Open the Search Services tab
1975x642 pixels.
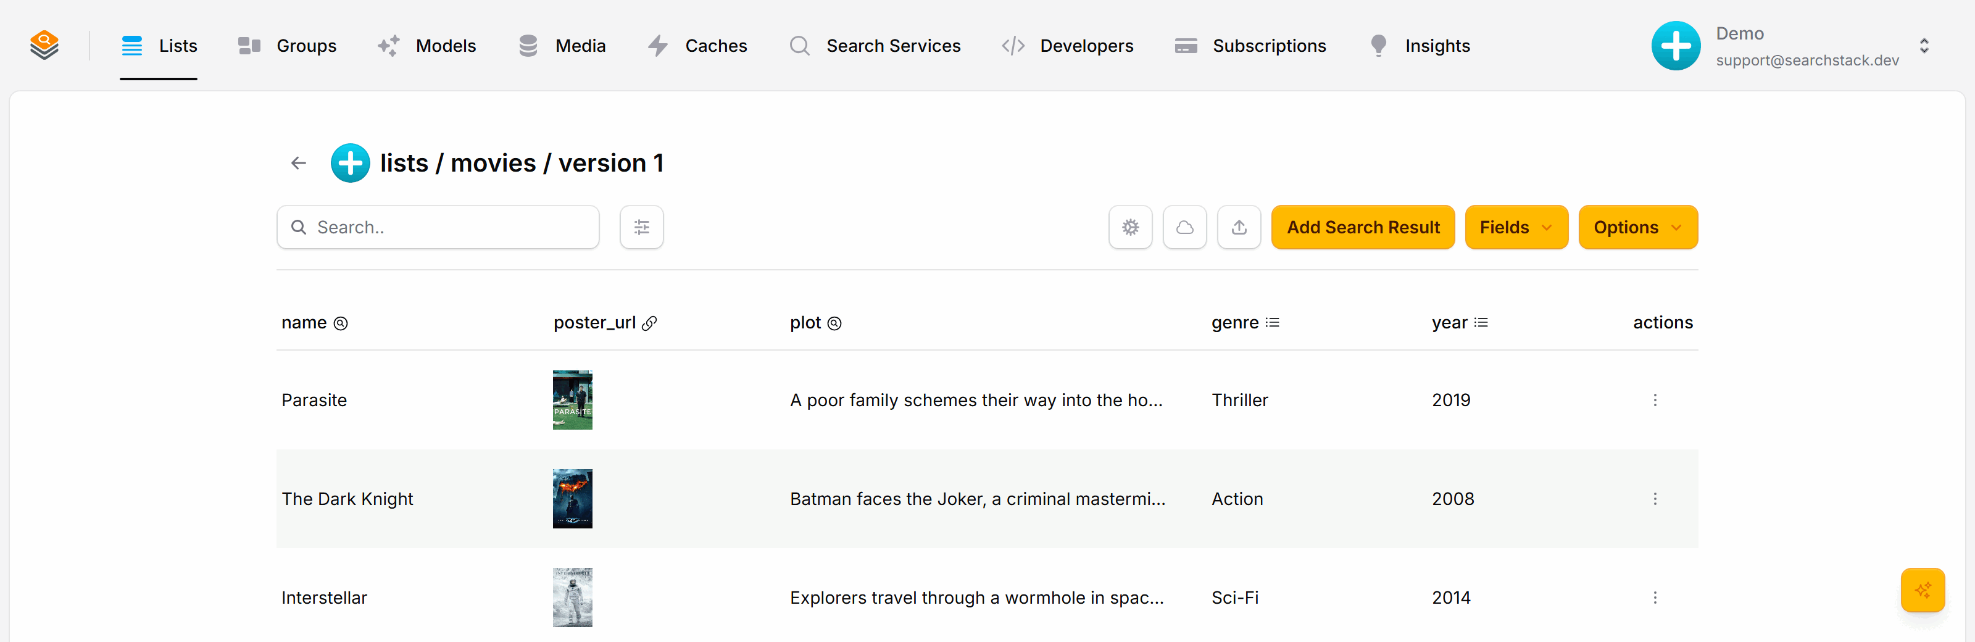(875, 46)
